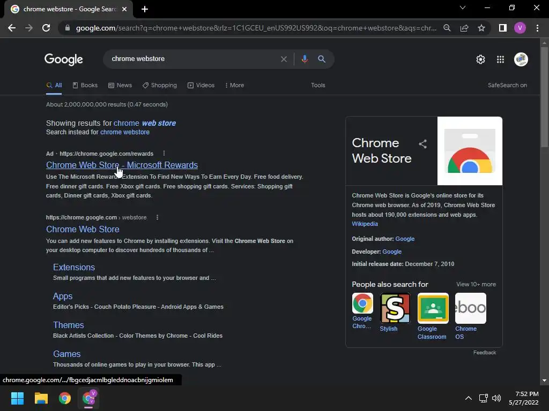The height and width of the screenshot is (411, 549).
Task: Open Google link beside Developer
Action: pyautogui.click(x=392, y=252)
